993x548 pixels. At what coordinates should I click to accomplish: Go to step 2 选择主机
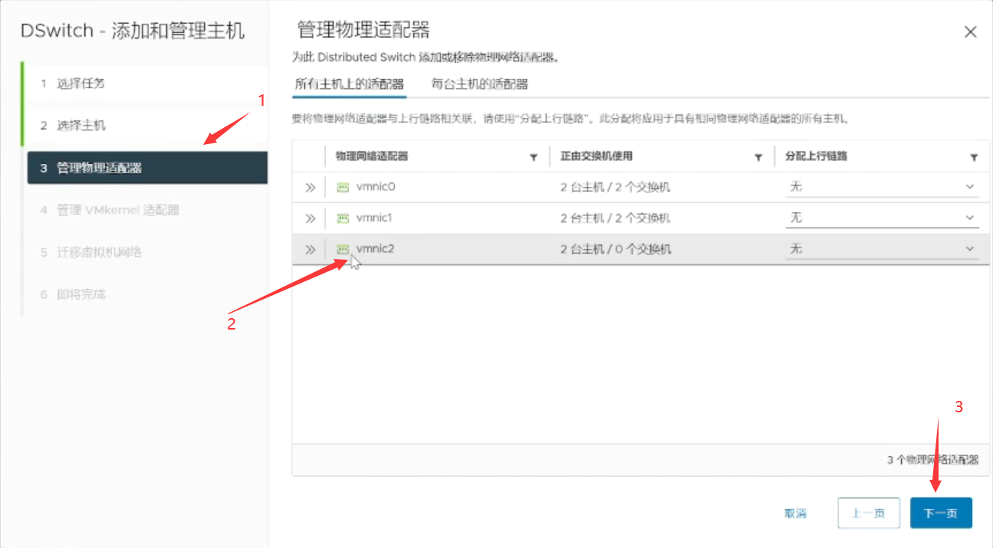click(x=146, y=125)
